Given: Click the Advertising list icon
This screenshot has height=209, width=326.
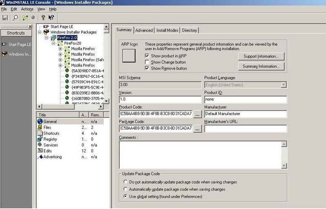Looking at the screenshot, I should (40, 156).
